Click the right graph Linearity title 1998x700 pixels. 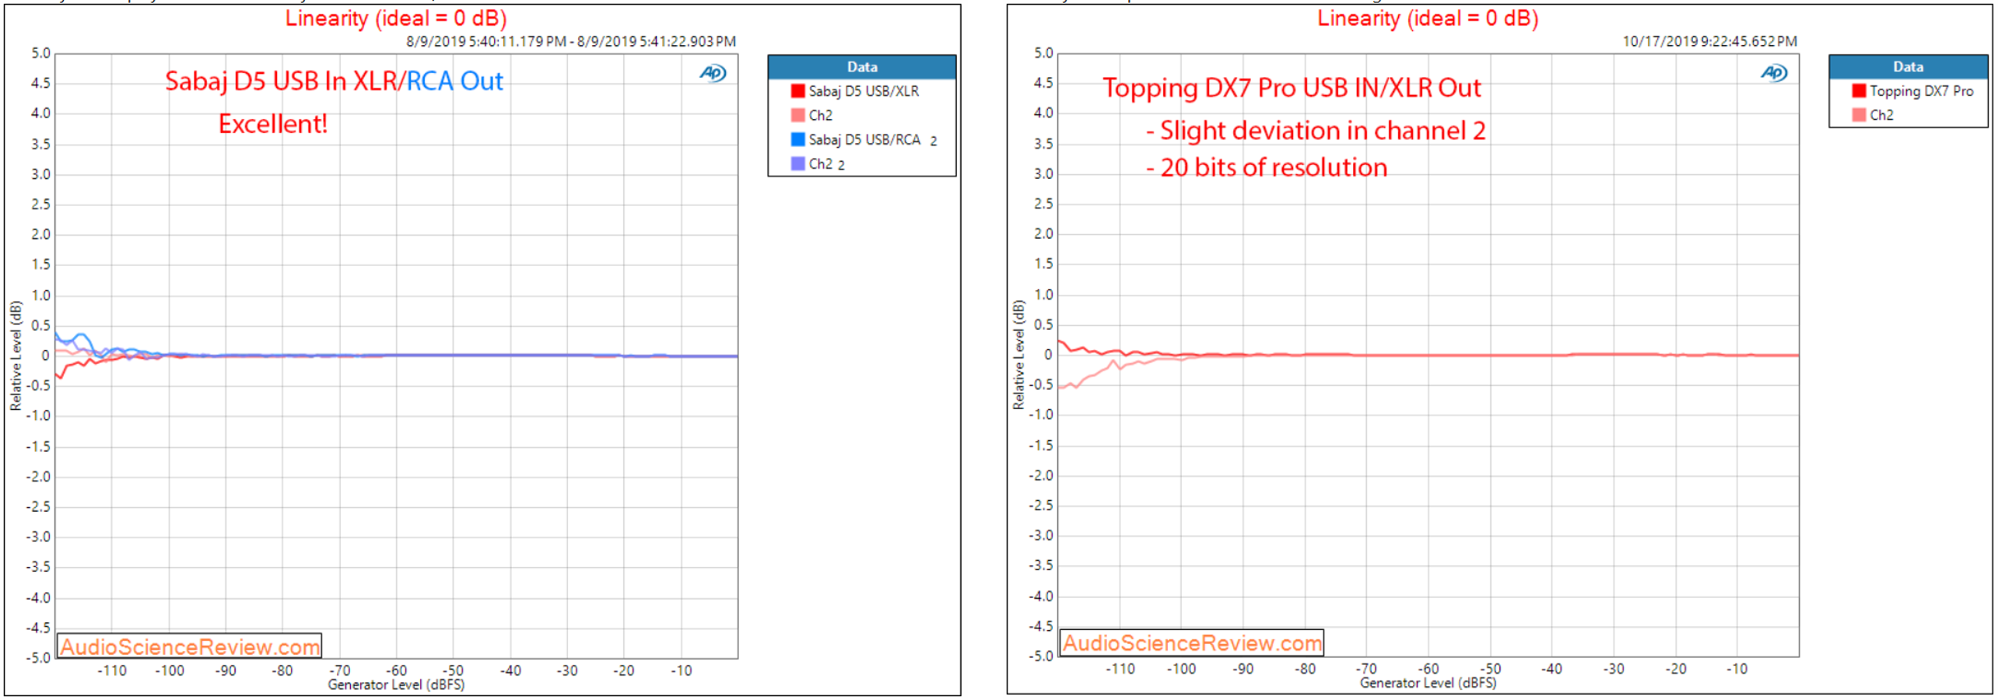[x=1428, y=18]
